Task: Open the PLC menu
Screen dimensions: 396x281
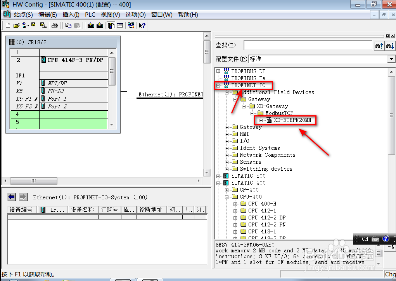Action: pos(90,15)
